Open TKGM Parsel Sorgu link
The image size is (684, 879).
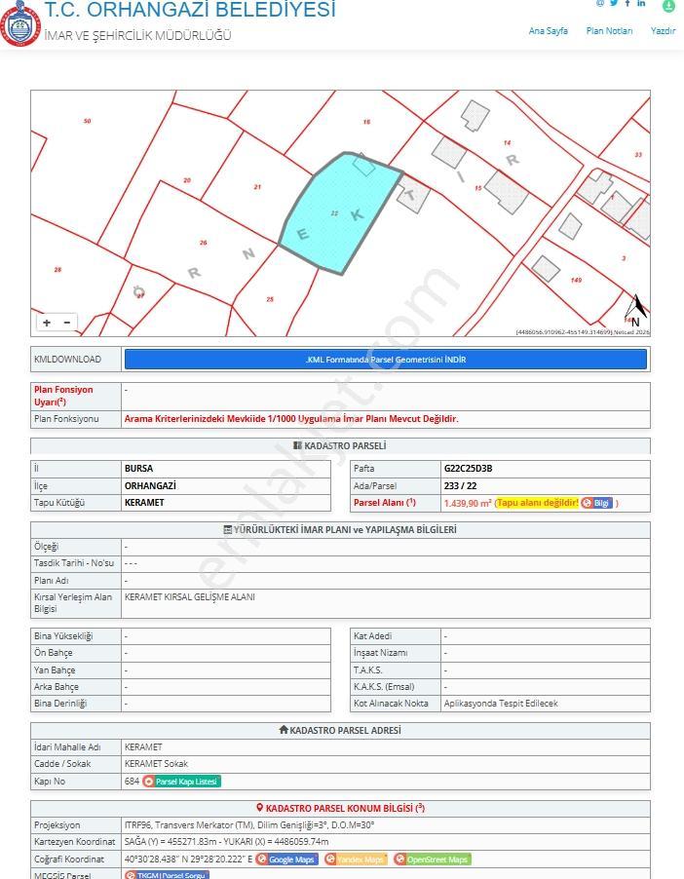[167, 874]
